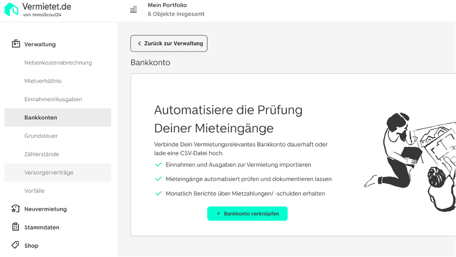The width and height of the screenshot is (456, 257).
Task: Click the Vermietet.de house logo
Action: click(11, 9)
